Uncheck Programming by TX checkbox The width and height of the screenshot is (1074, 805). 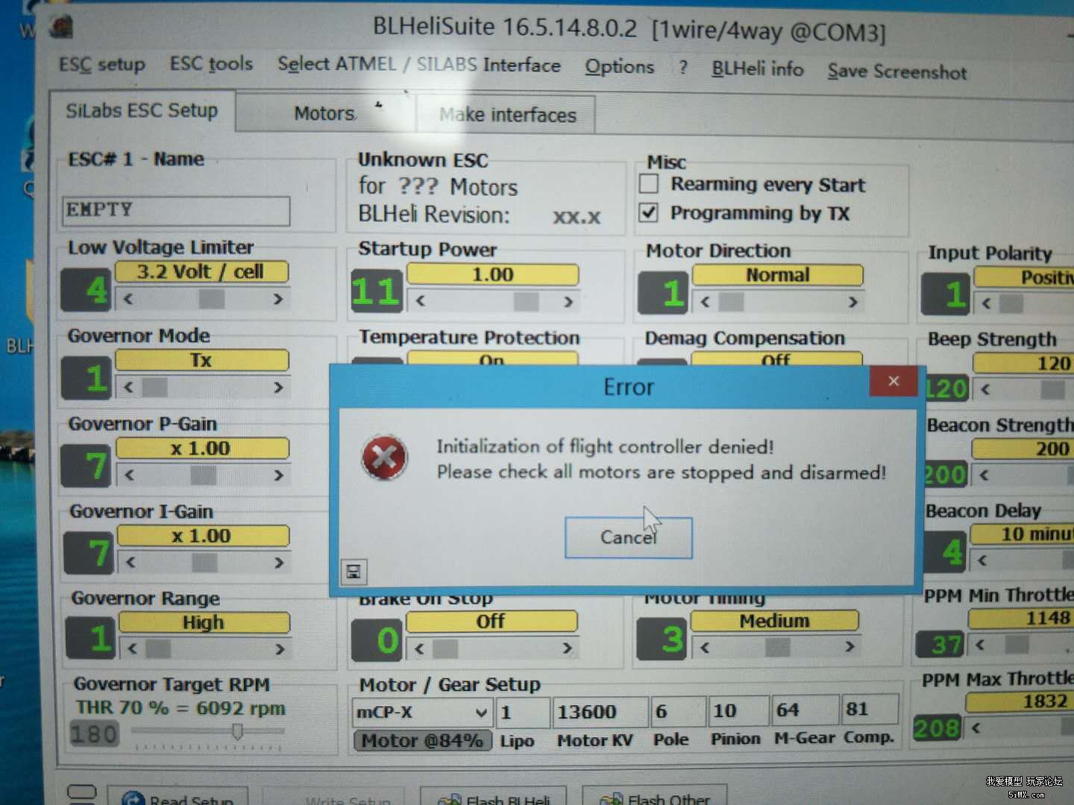coord(649,212)
